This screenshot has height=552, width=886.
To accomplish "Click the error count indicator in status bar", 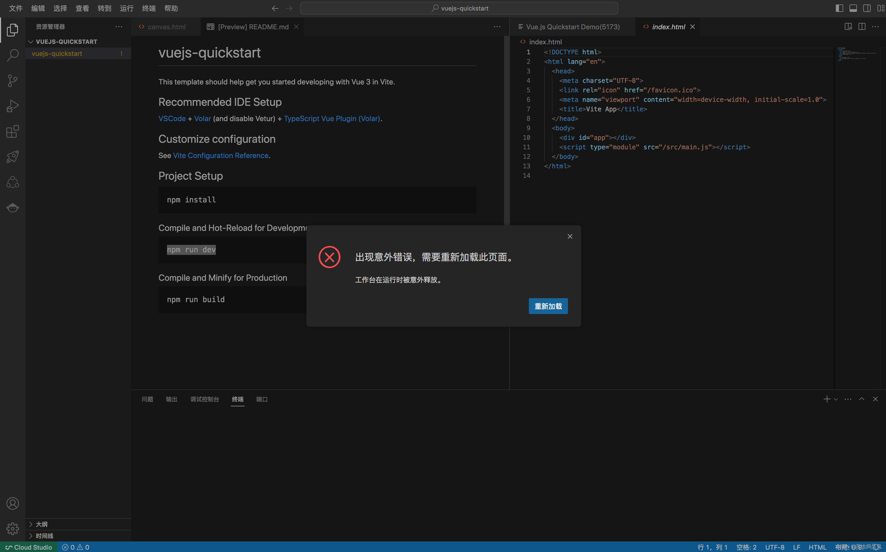I will click(68, 547).
